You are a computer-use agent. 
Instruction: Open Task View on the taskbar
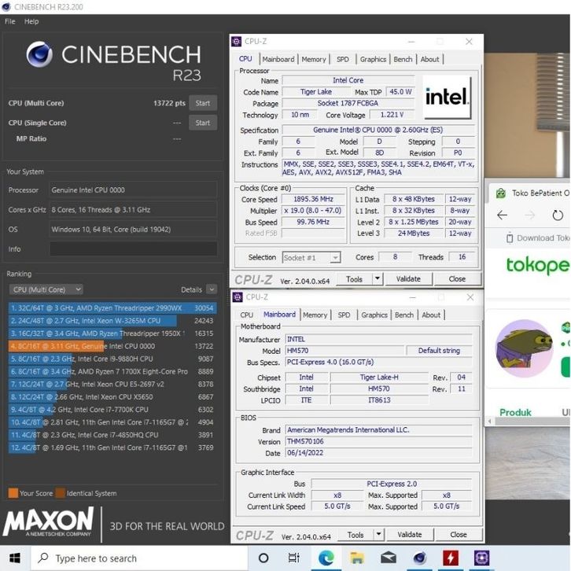pos(293,558)
